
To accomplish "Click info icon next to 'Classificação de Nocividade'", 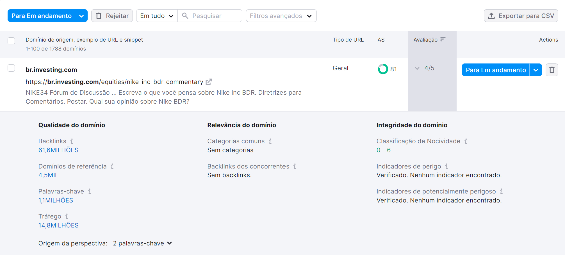I will (x=466, y=141).
